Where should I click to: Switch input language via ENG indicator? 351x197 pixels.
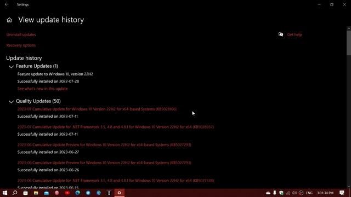pos(309,193)
